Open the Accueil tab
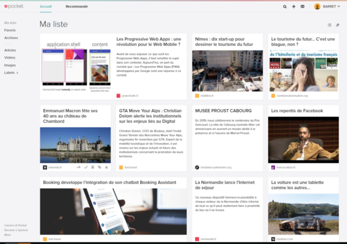This screenshot has height=244, width=347. coord(45,6)
